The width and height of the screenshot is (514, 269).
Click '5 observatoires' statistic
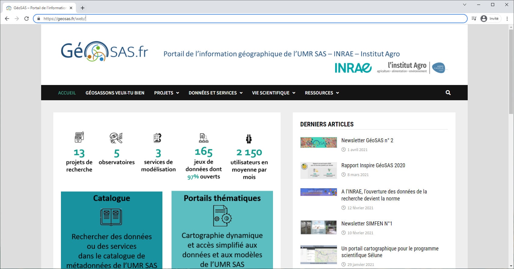coord(117,157)
